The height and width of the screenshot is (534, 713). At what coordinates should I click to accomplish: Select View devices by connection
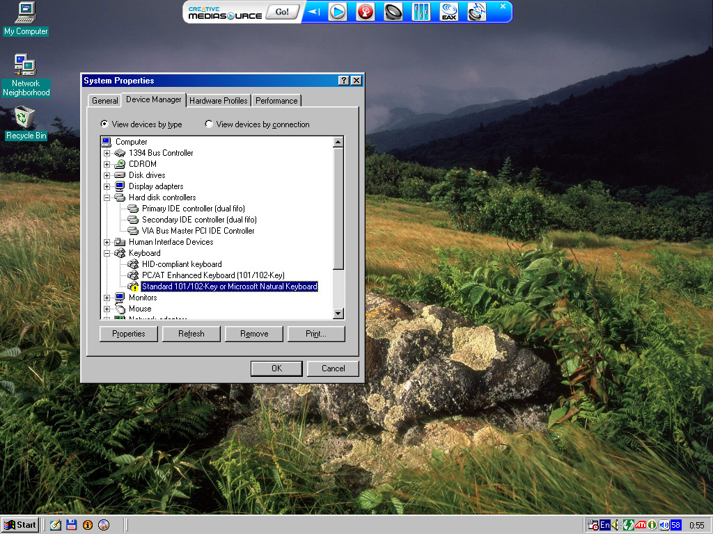pos(209,124)
